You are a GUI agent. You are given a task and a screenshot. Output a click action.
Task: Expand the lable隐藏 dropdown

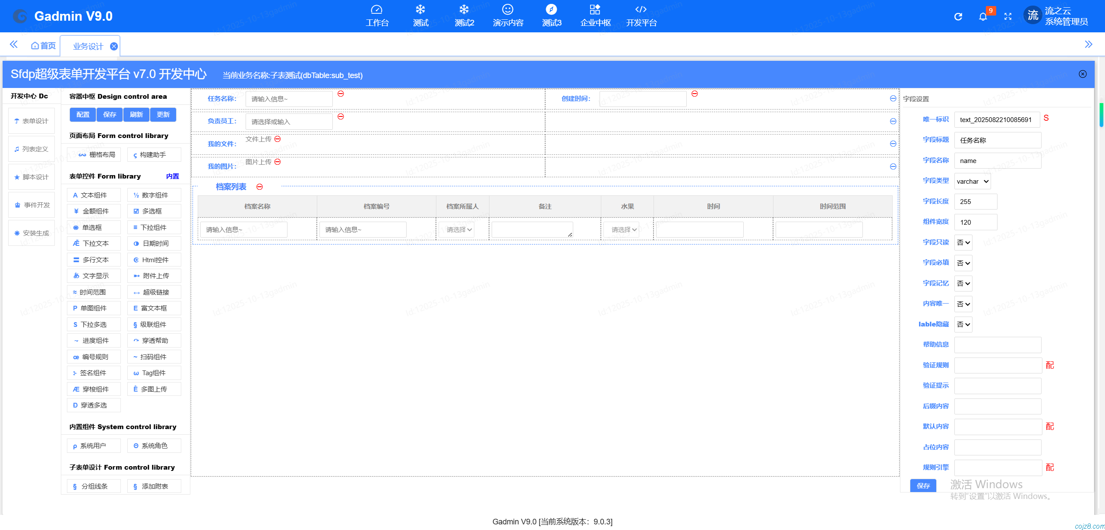coord(963,324)
